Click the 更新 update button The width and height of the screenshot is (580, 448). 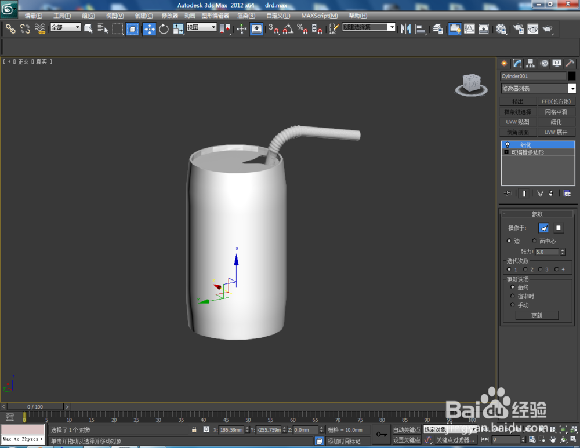pos(536,315)
